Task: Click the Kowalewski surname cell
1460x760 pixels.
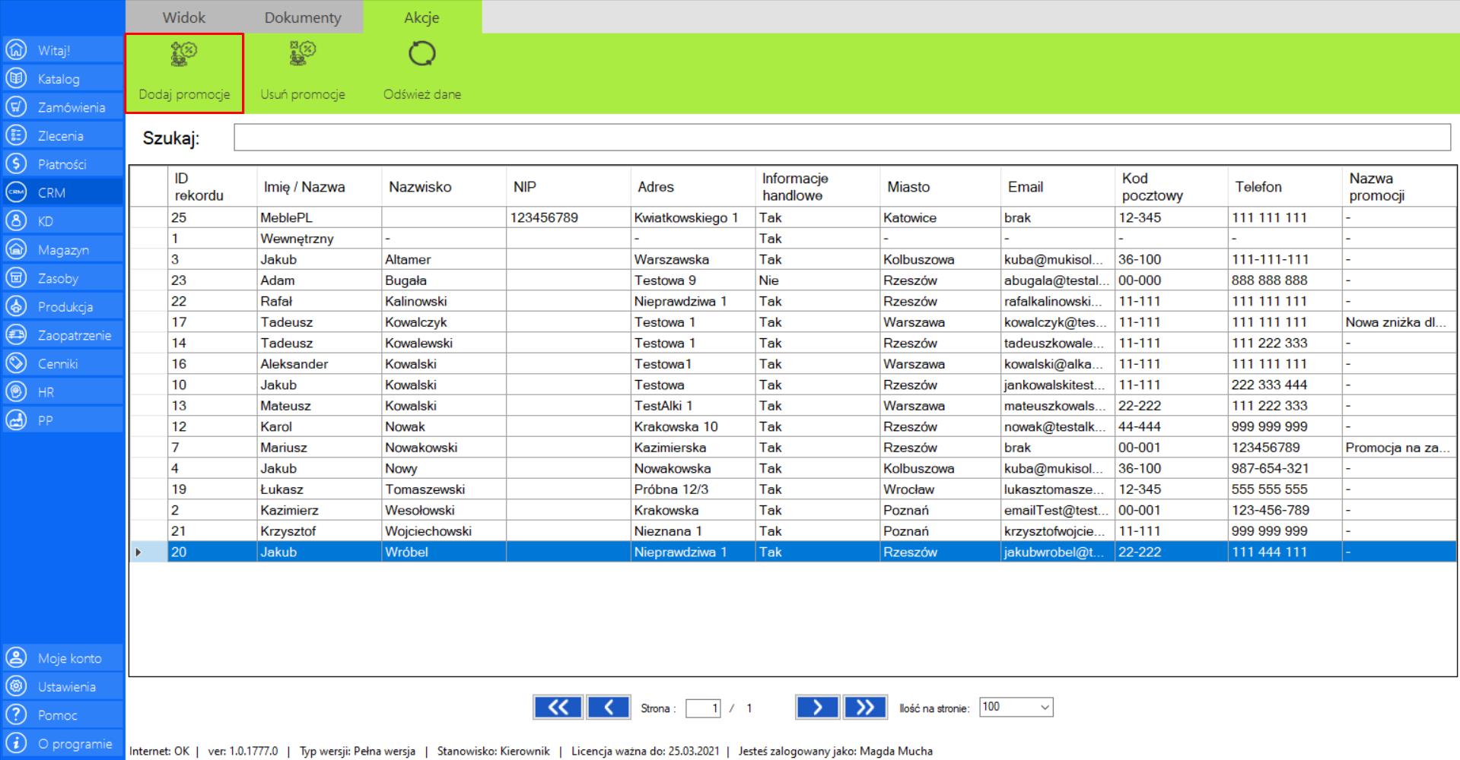Action: pos(444,343)
